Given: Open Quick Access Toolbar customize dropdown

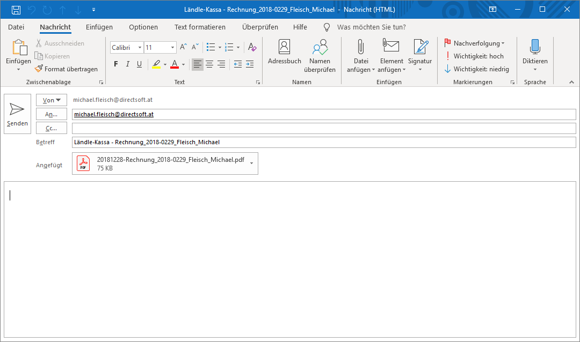Looking at the screenshot, I should pos(93,10).
